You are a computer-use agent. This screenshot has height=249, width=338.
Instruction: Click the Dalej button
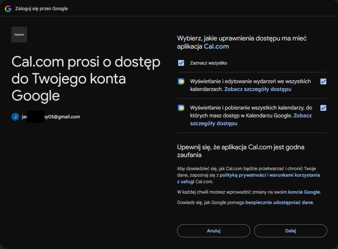click(290, 231)
